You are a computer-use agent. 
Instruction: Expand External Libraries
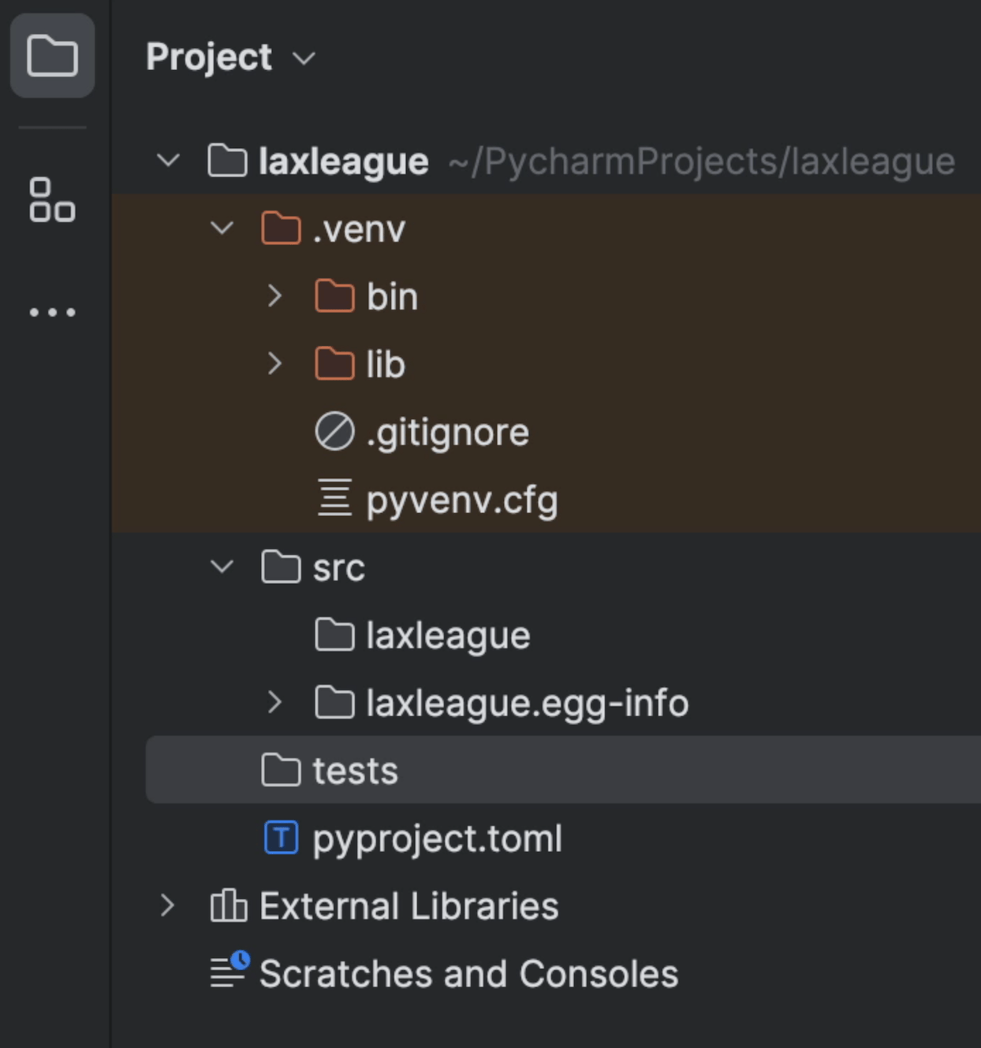pos(168,906)
